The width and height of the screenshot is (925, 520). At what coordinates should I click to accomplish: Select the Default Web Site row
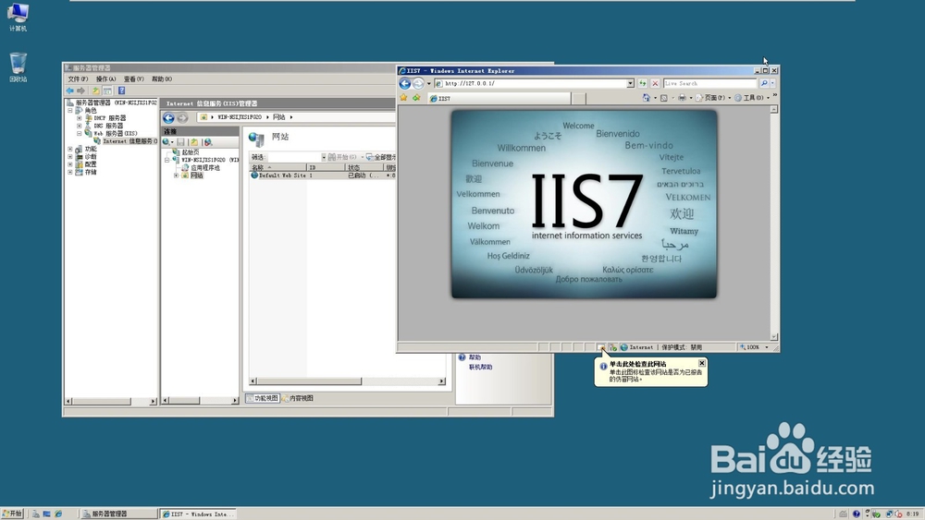pyautogui.click(x=322, y=175)
